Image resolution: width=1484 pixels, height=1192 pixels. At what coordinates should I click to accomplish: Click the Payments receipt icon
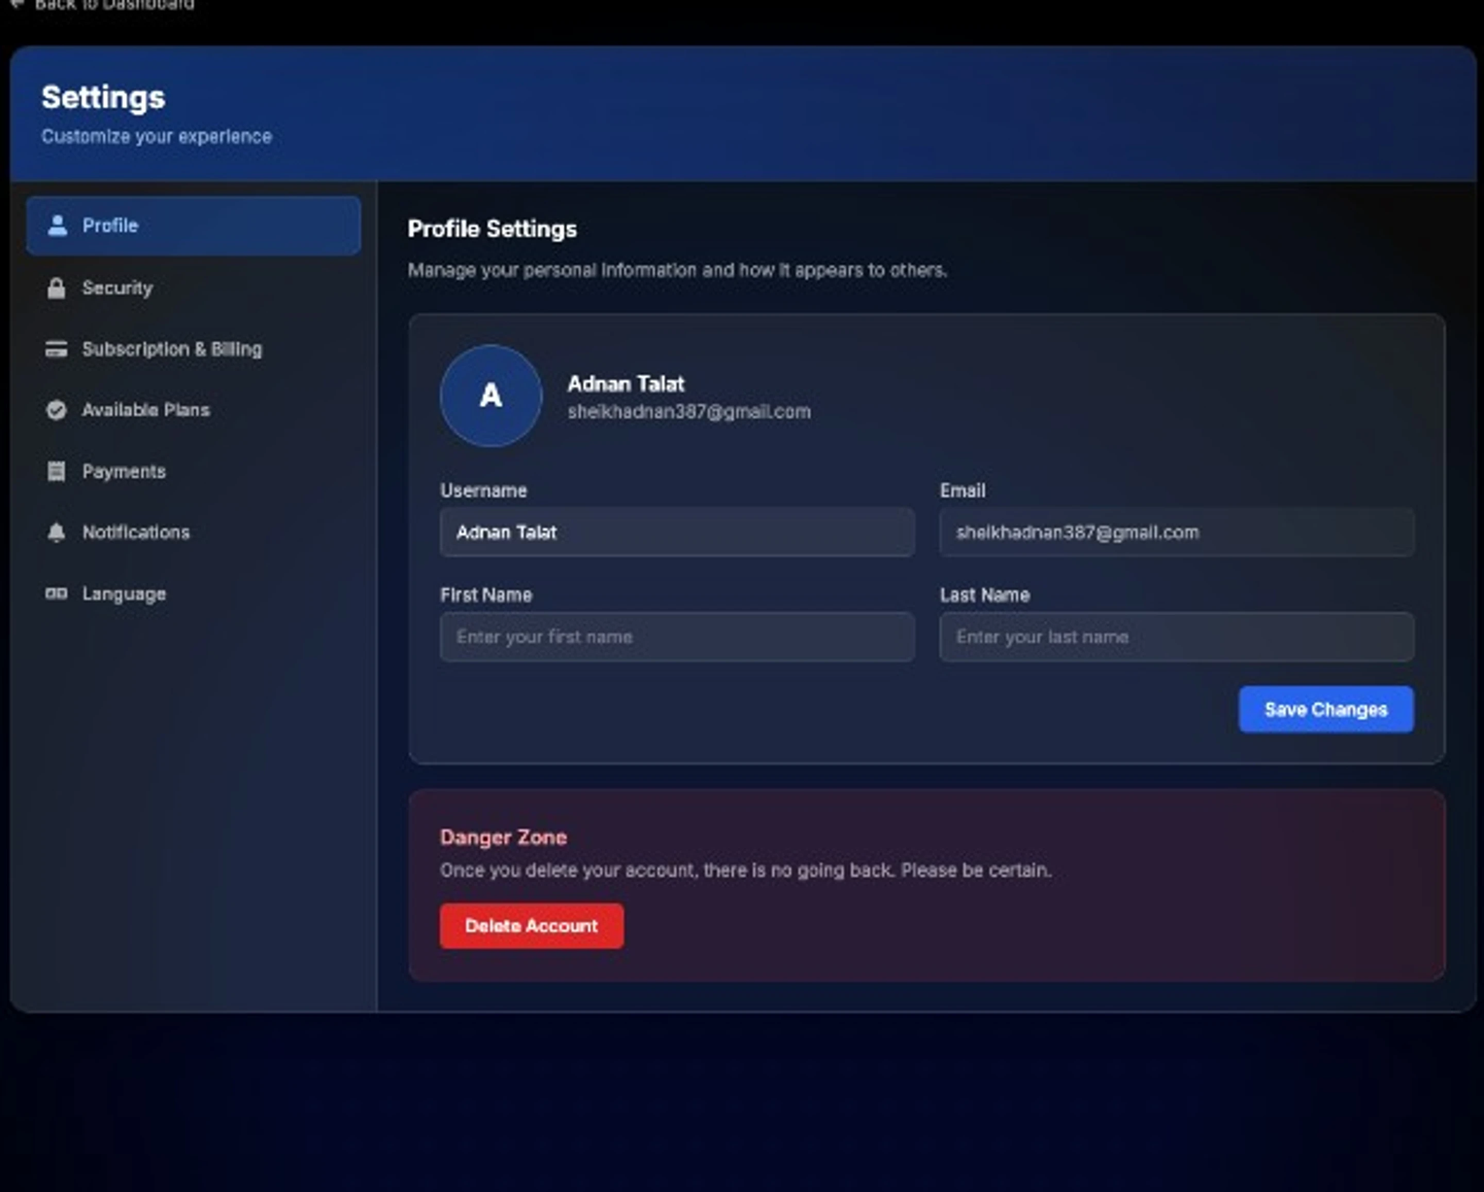pyautogui.click(x=57, y=471)
